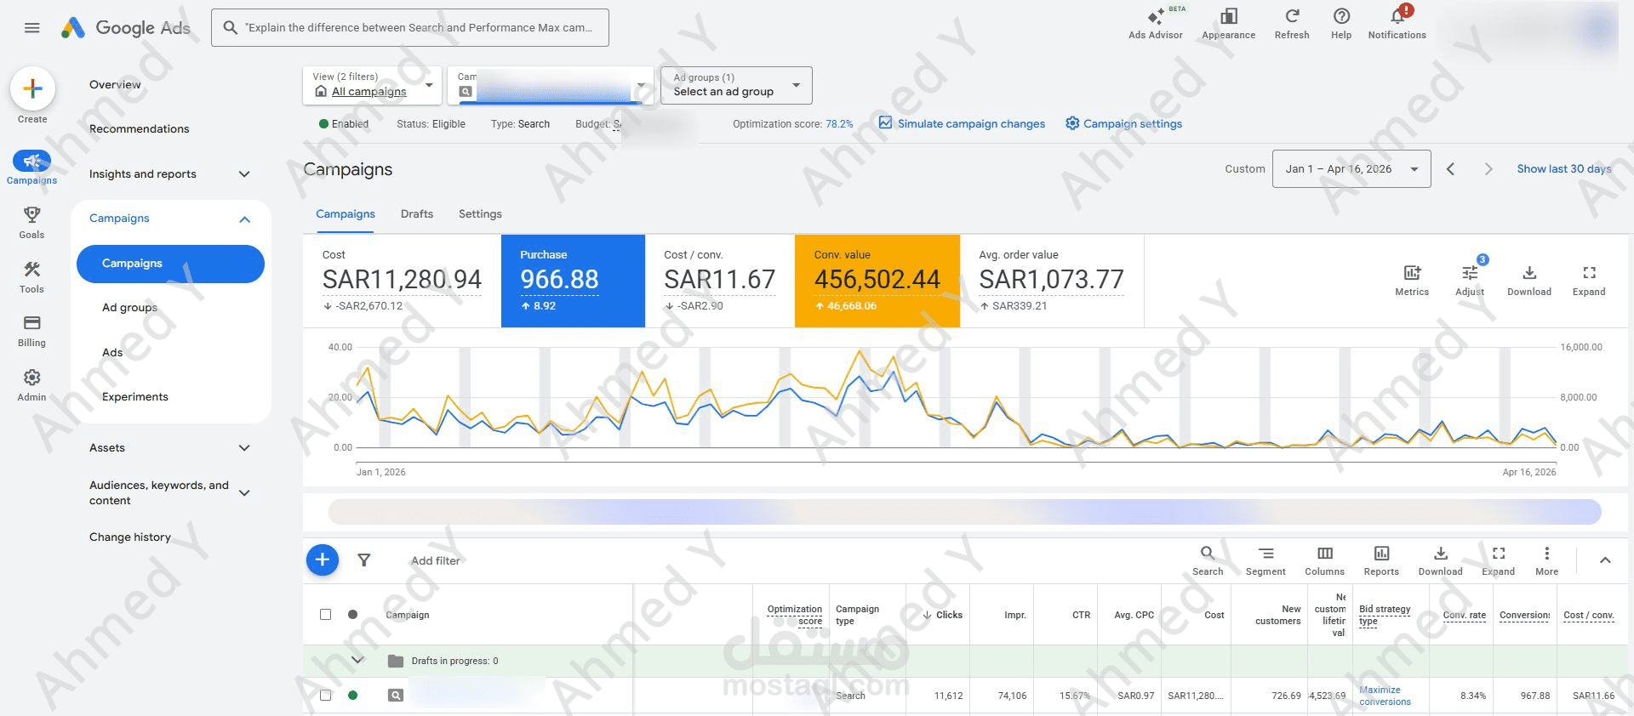Select the Campaigns tab
The height and width of the screenshot is (716, 1634).
point(346,214)
